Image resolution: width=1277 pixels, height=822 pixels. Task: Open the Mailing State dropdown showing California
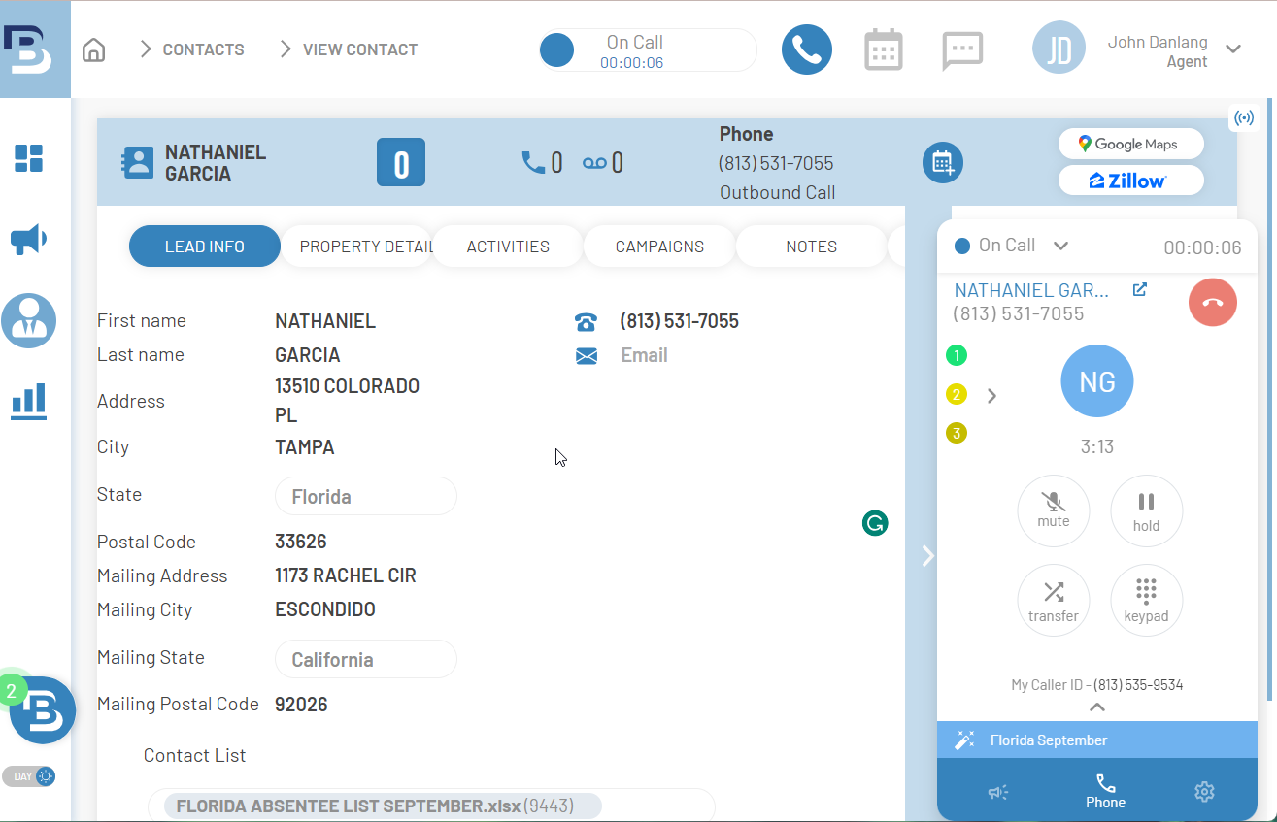[366, 659]
